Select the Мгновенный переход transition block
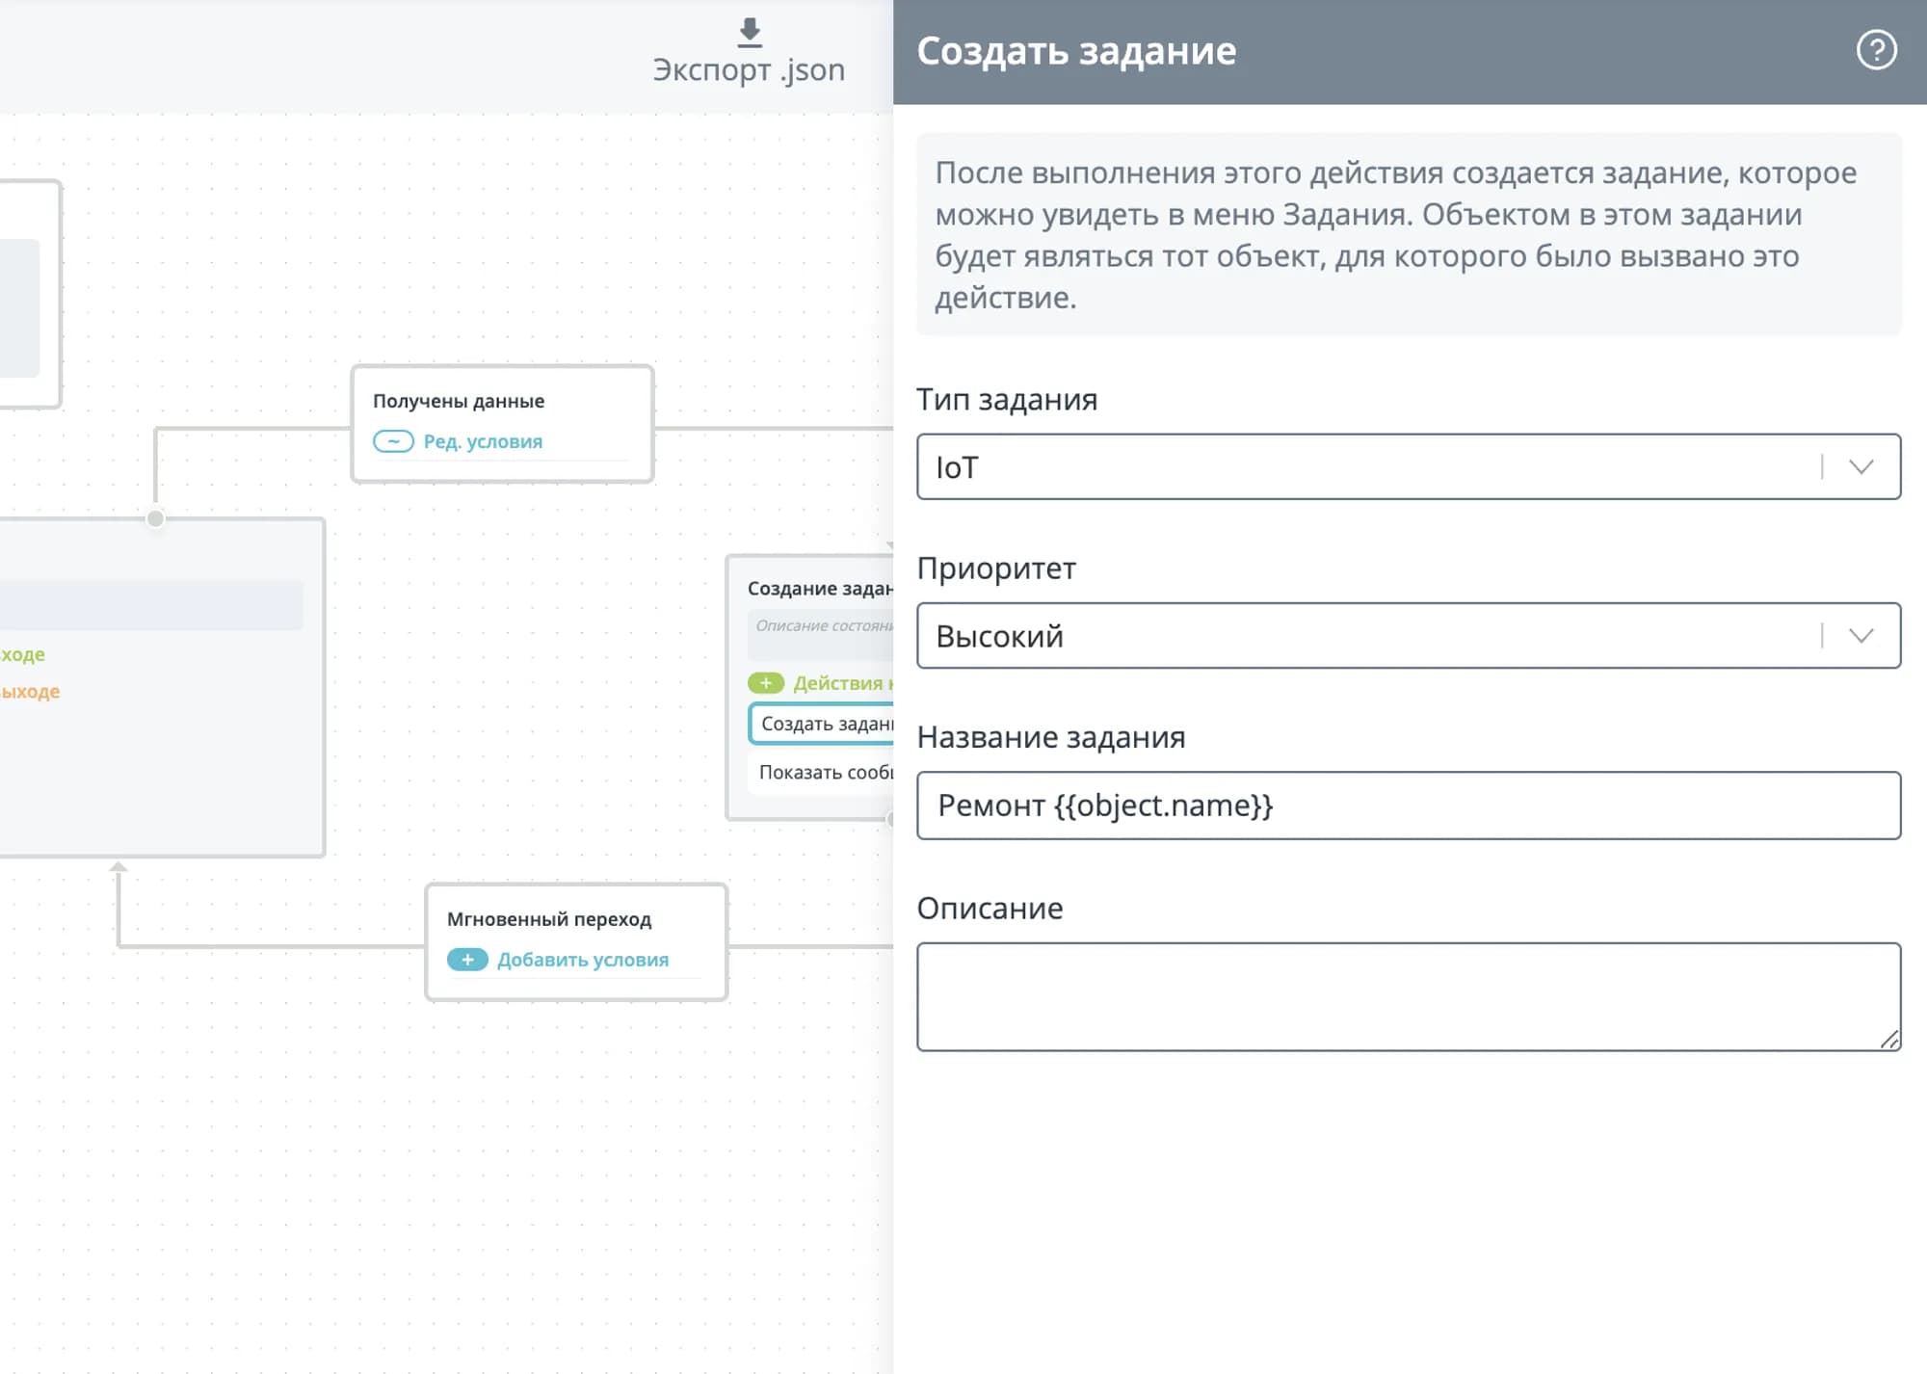The height and width of the screenshot is (1374, 1927). coord(575,918)
